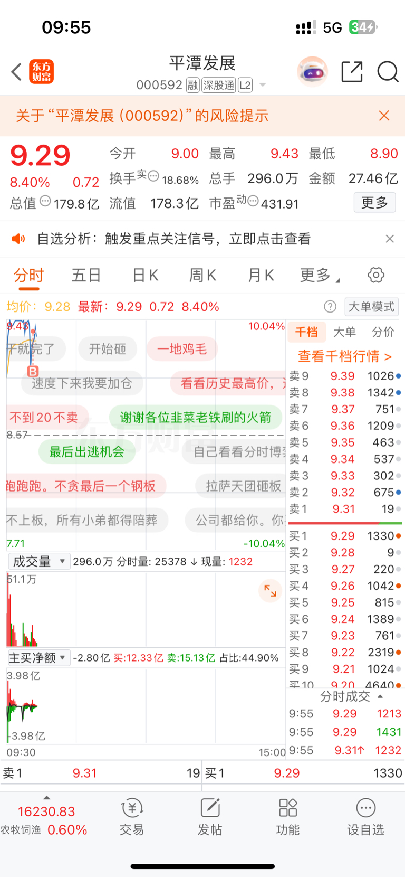The width and height of the screenshot is (405, 878).
Task: Tap info icon next to 总值
Action: click(45, 201)
